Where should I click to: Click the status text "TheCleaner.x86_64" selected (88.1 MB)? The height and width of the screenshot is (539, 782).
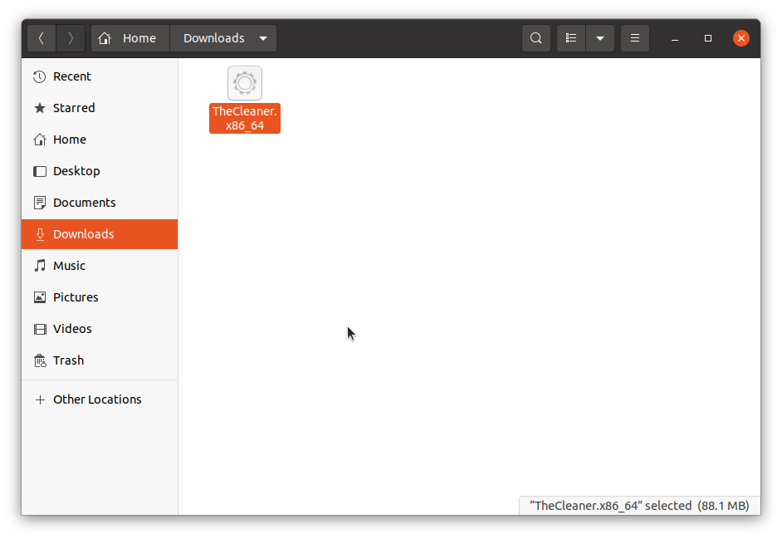(639, 506)
